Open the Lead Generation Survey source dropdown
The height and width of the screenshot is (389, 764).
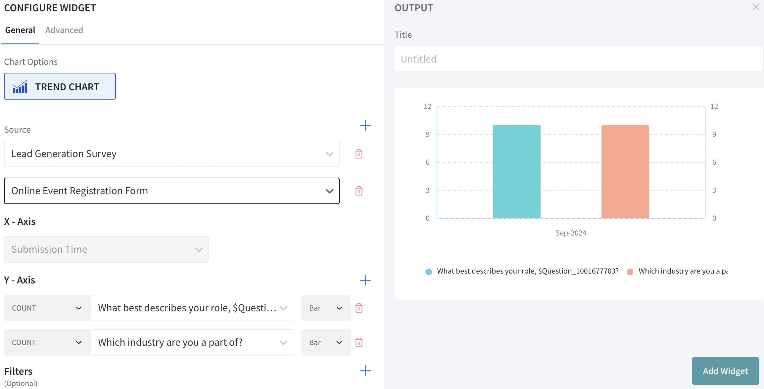click(171, 154)
